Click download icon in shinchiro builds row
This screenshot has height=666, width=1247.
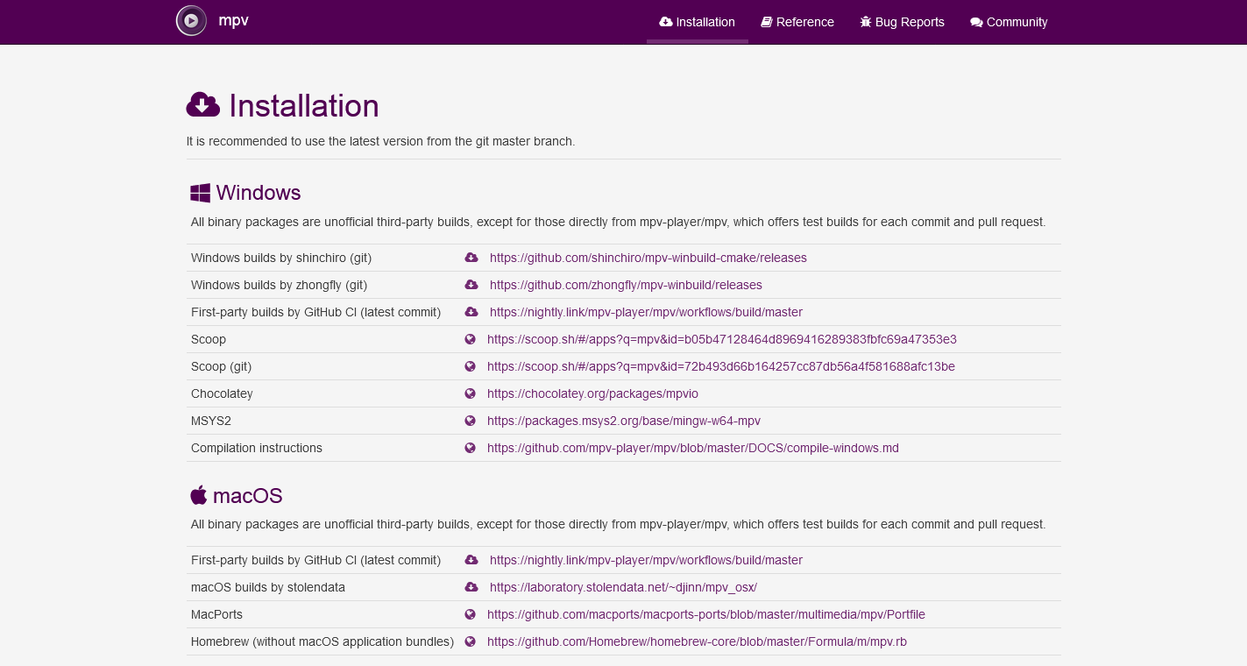point(471,258)
